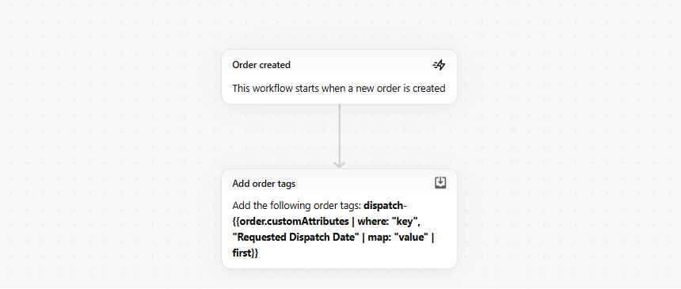Click the tag text starting "Add the following order tags"
The width and height of the screenshot is (681, 289).
point(333,229)
